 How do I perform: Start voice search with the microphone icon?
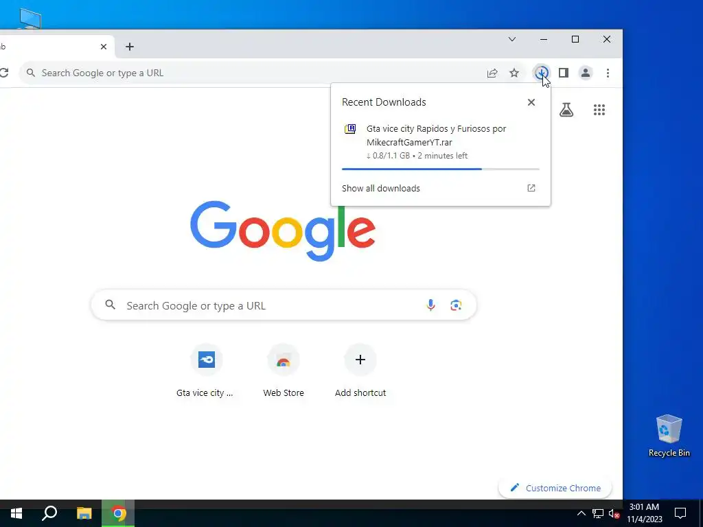click(430, 305)
